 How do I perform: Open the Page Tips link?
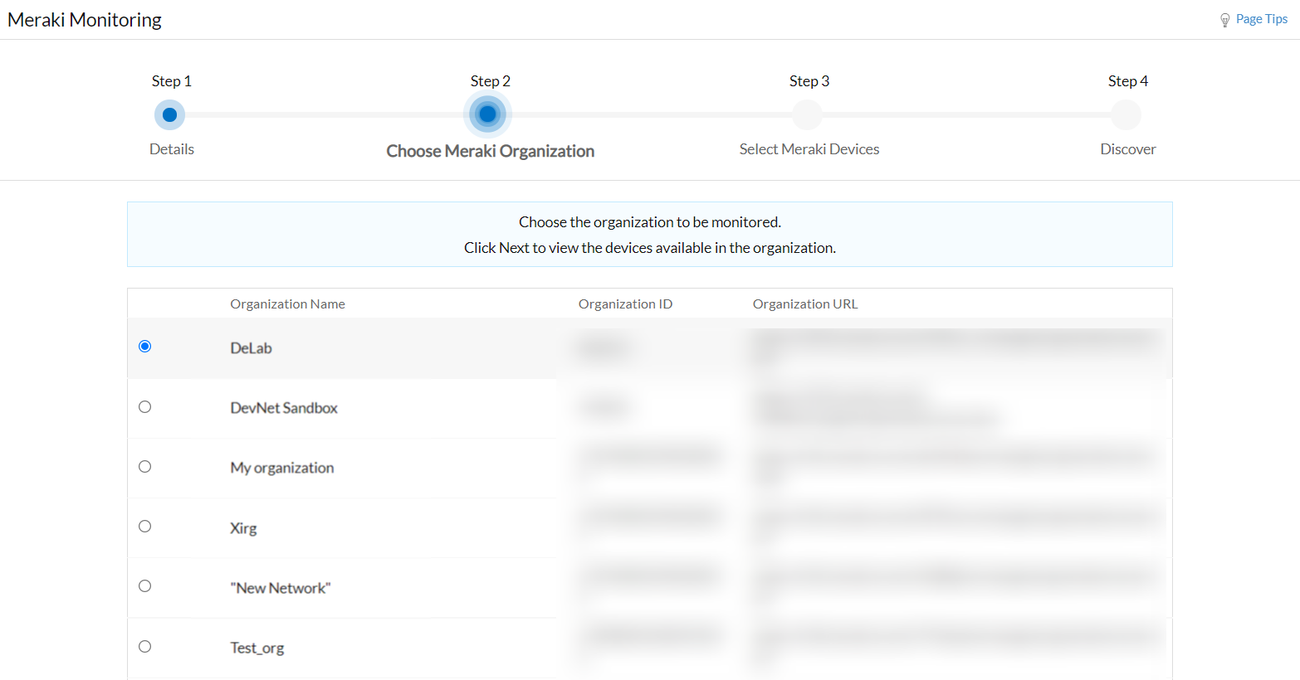pyautogui.click(x=1260, y=18)
